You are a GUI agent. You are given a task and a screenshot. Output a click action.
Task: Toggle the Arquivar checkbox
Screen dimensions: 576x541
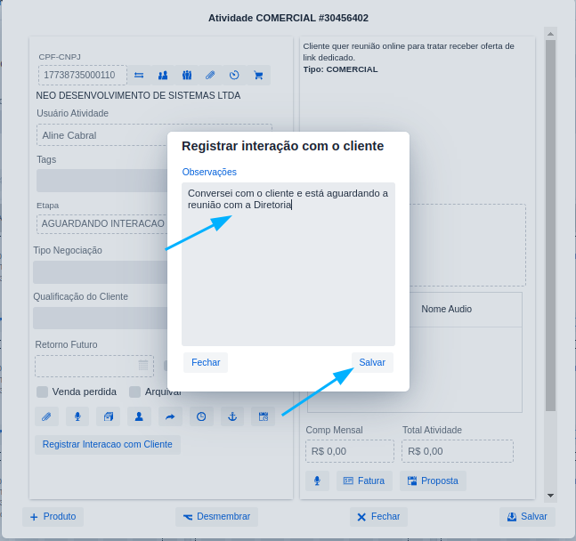tap(135, 392)
